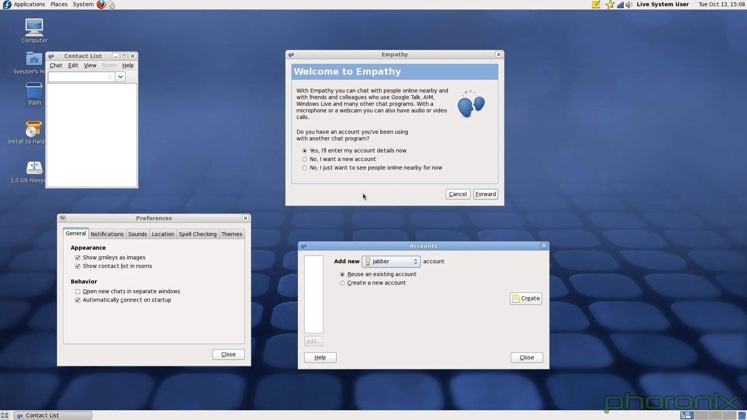Click the Empathy welcome dialog title icon
The width and height of the screenshot is (747, 420).
[291, 55]
